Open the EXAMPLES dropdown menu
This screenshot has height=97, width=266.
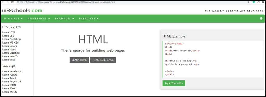click(64, 18)
